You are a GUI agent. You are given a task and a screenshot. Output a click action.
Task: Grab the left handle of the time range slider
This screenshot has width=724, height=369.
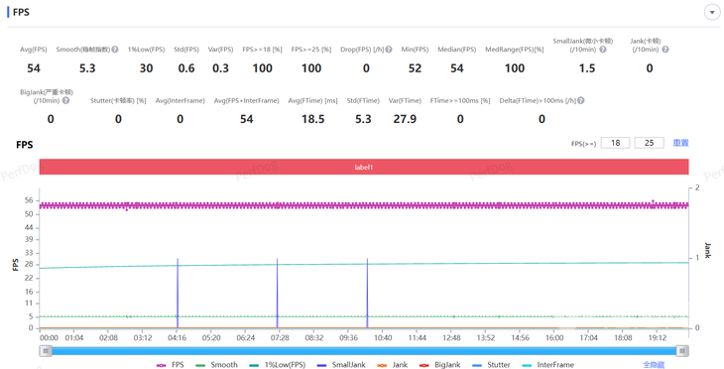tap(46, 351)
